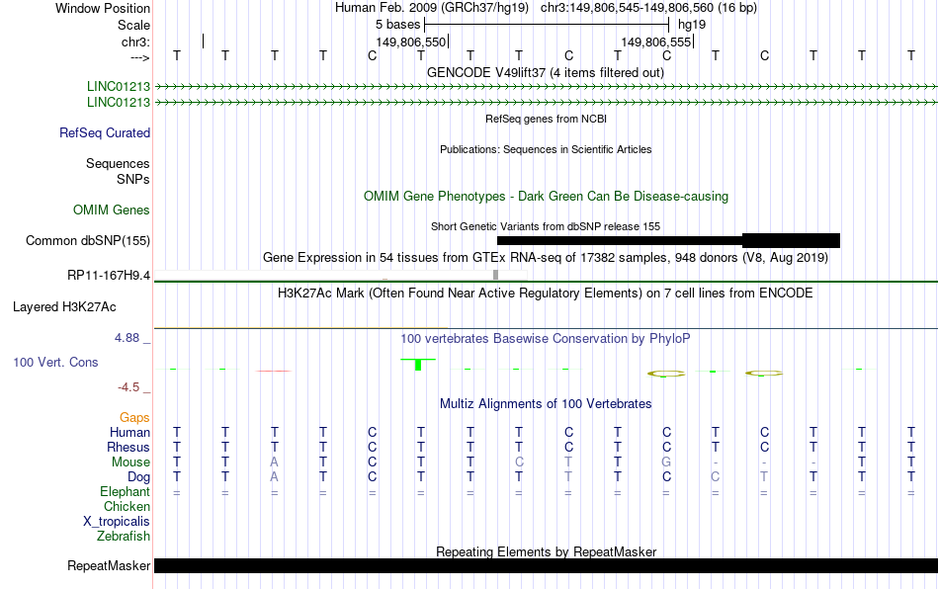939x589 pixels.
Task: Open the RefSeq Curated track label
Action: point(104,132)
